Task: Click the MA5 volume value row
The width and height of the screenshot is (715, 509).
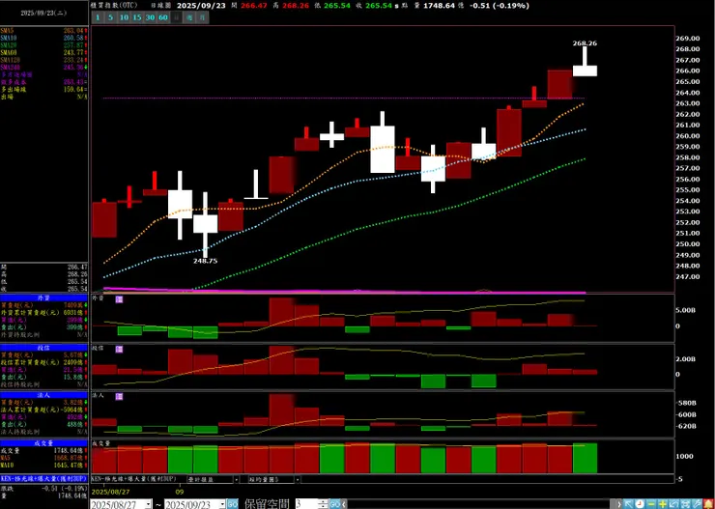Action: [44, 457]
